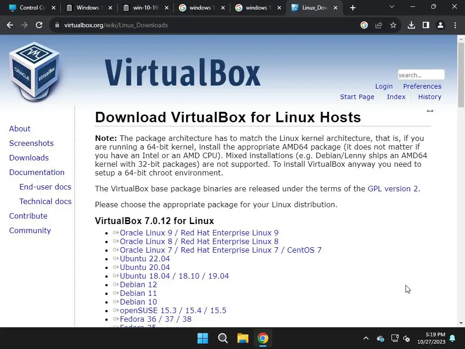
Task: Click the VirtualBox cube logo
Action: coord(35,72)
